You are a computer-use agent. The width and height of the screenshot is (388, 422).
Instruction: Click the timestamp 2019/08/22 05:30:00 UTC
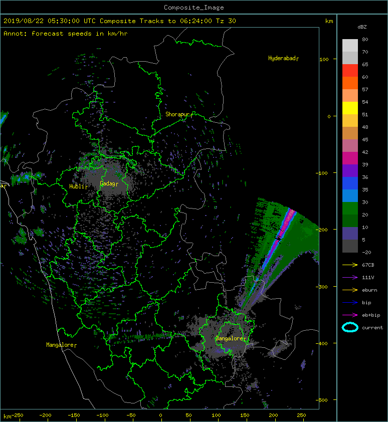pos(50,21)
